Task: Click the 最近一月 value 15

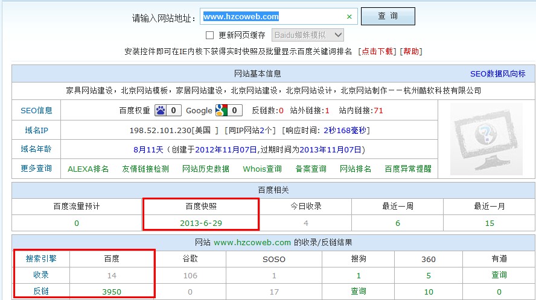Action: tap(490, 223)
